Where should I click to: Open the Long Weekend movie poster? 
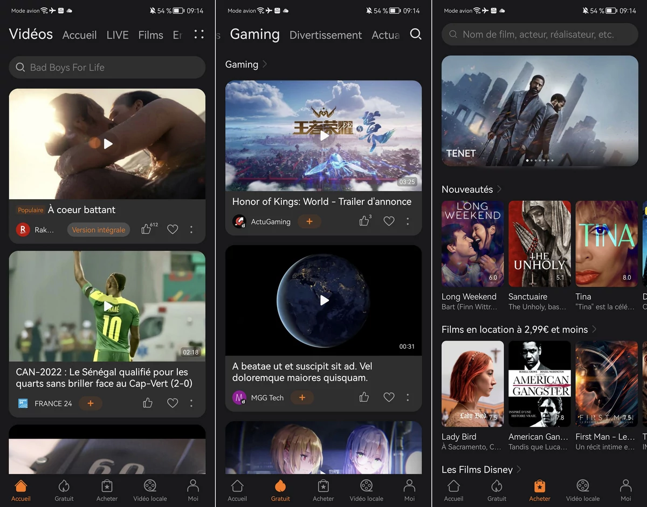pos(473,244)
